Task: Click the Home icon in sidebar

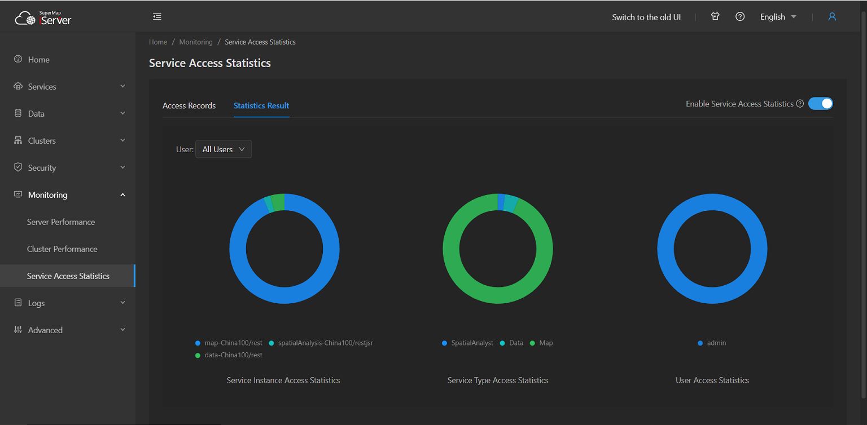Action: (x=18, y=59)
